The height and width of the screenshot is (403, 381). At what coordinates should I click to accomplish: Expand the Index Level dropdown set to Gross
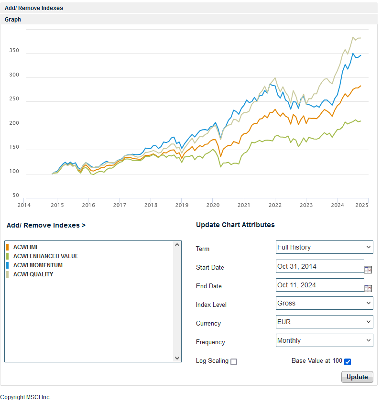pyautogui.click(x=324, y=303)
